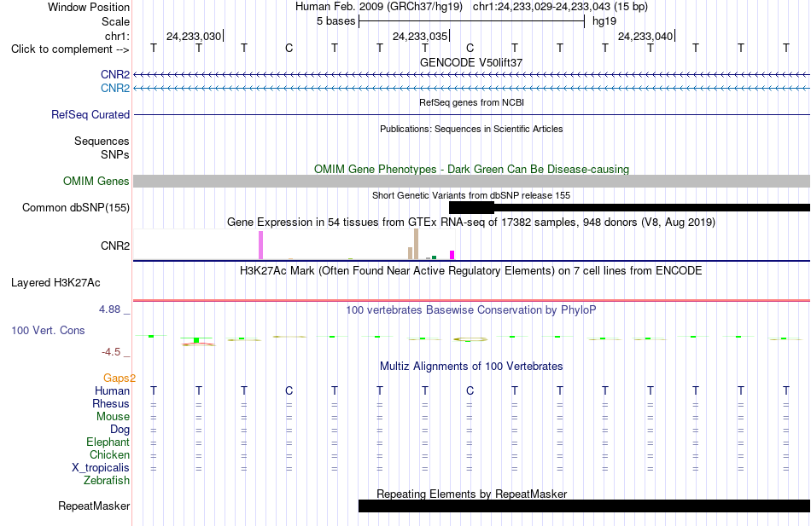
Task: Select the RefSeq Curated gene line
Action: (x=471, y=115)
